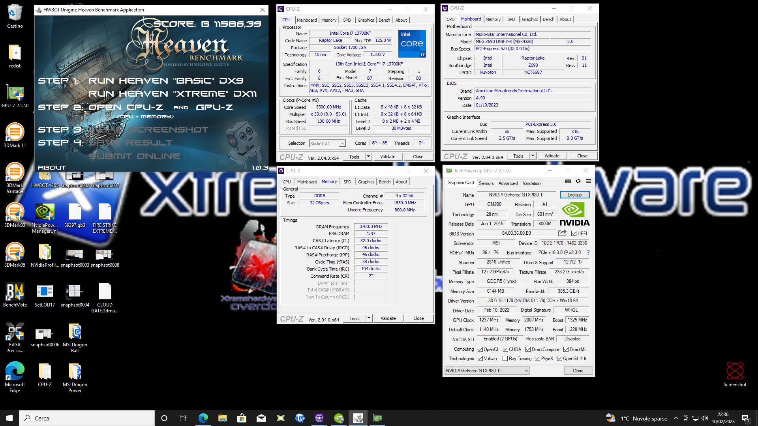The width and height of the screenshot is (758, 426).
Task: Open the weather widget Nuvole sparse
Action: 636,418
